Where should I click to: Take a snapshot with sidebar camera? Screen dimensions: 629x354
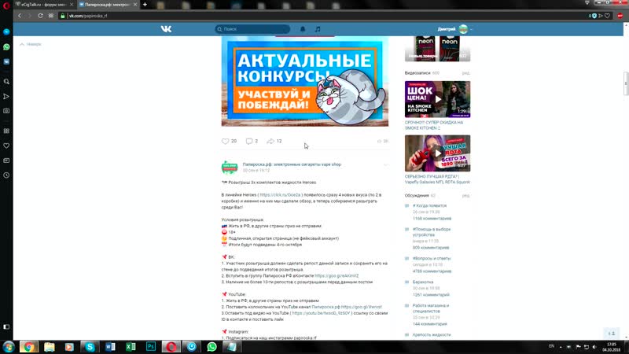(6, 111)
